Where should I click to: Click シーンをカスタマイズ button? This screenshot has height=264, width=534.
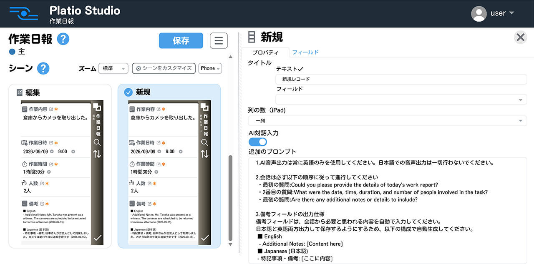(x=164, y=68)
